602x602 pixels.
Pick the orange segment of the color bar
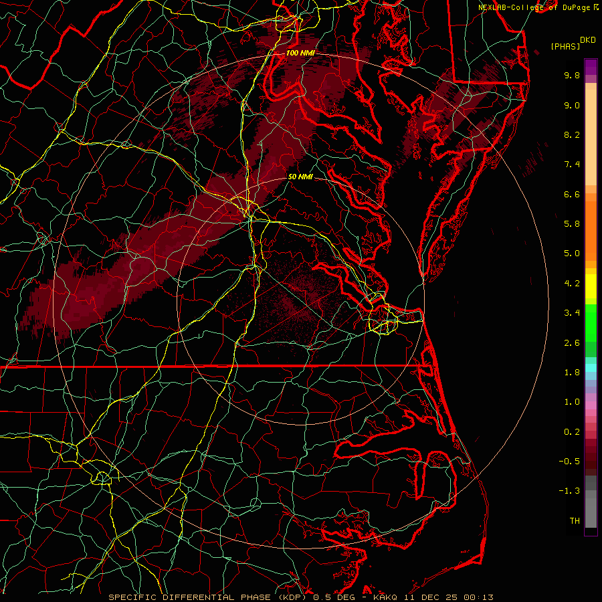pos(591,230)
